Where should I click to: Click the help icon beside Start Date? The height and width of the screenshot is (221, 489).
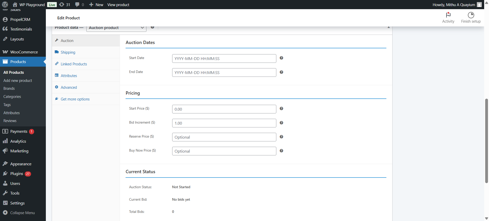(281, 58)
